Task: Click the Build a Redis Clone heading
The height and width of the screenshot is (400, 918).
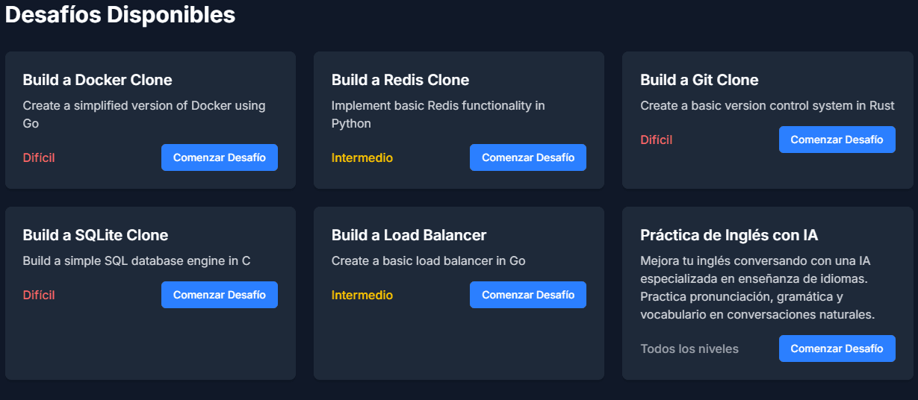Action: (400, 80)
